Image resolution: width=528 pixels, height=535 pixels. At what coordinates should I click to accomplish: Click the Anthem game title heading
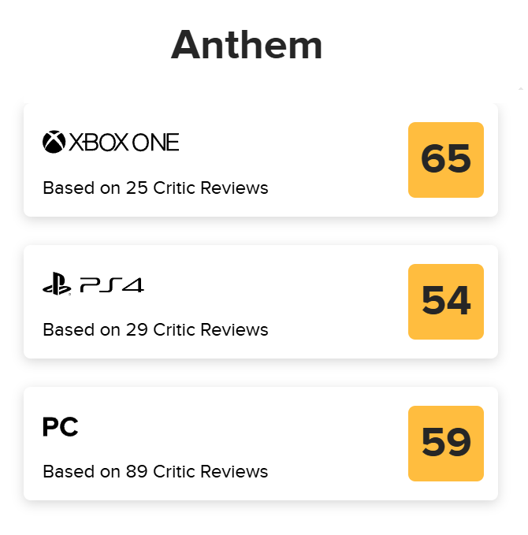(247, 45)
